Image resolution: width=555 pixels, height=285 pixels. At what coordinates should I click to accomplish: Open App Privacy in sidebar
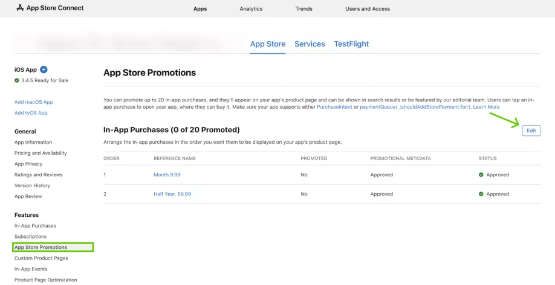[28, 164]
